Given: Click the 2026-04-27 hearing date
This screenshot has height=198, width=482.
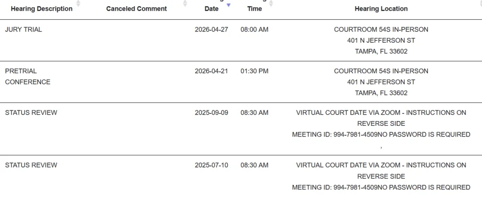Looking at the screenshot, I should coord(211,30).
